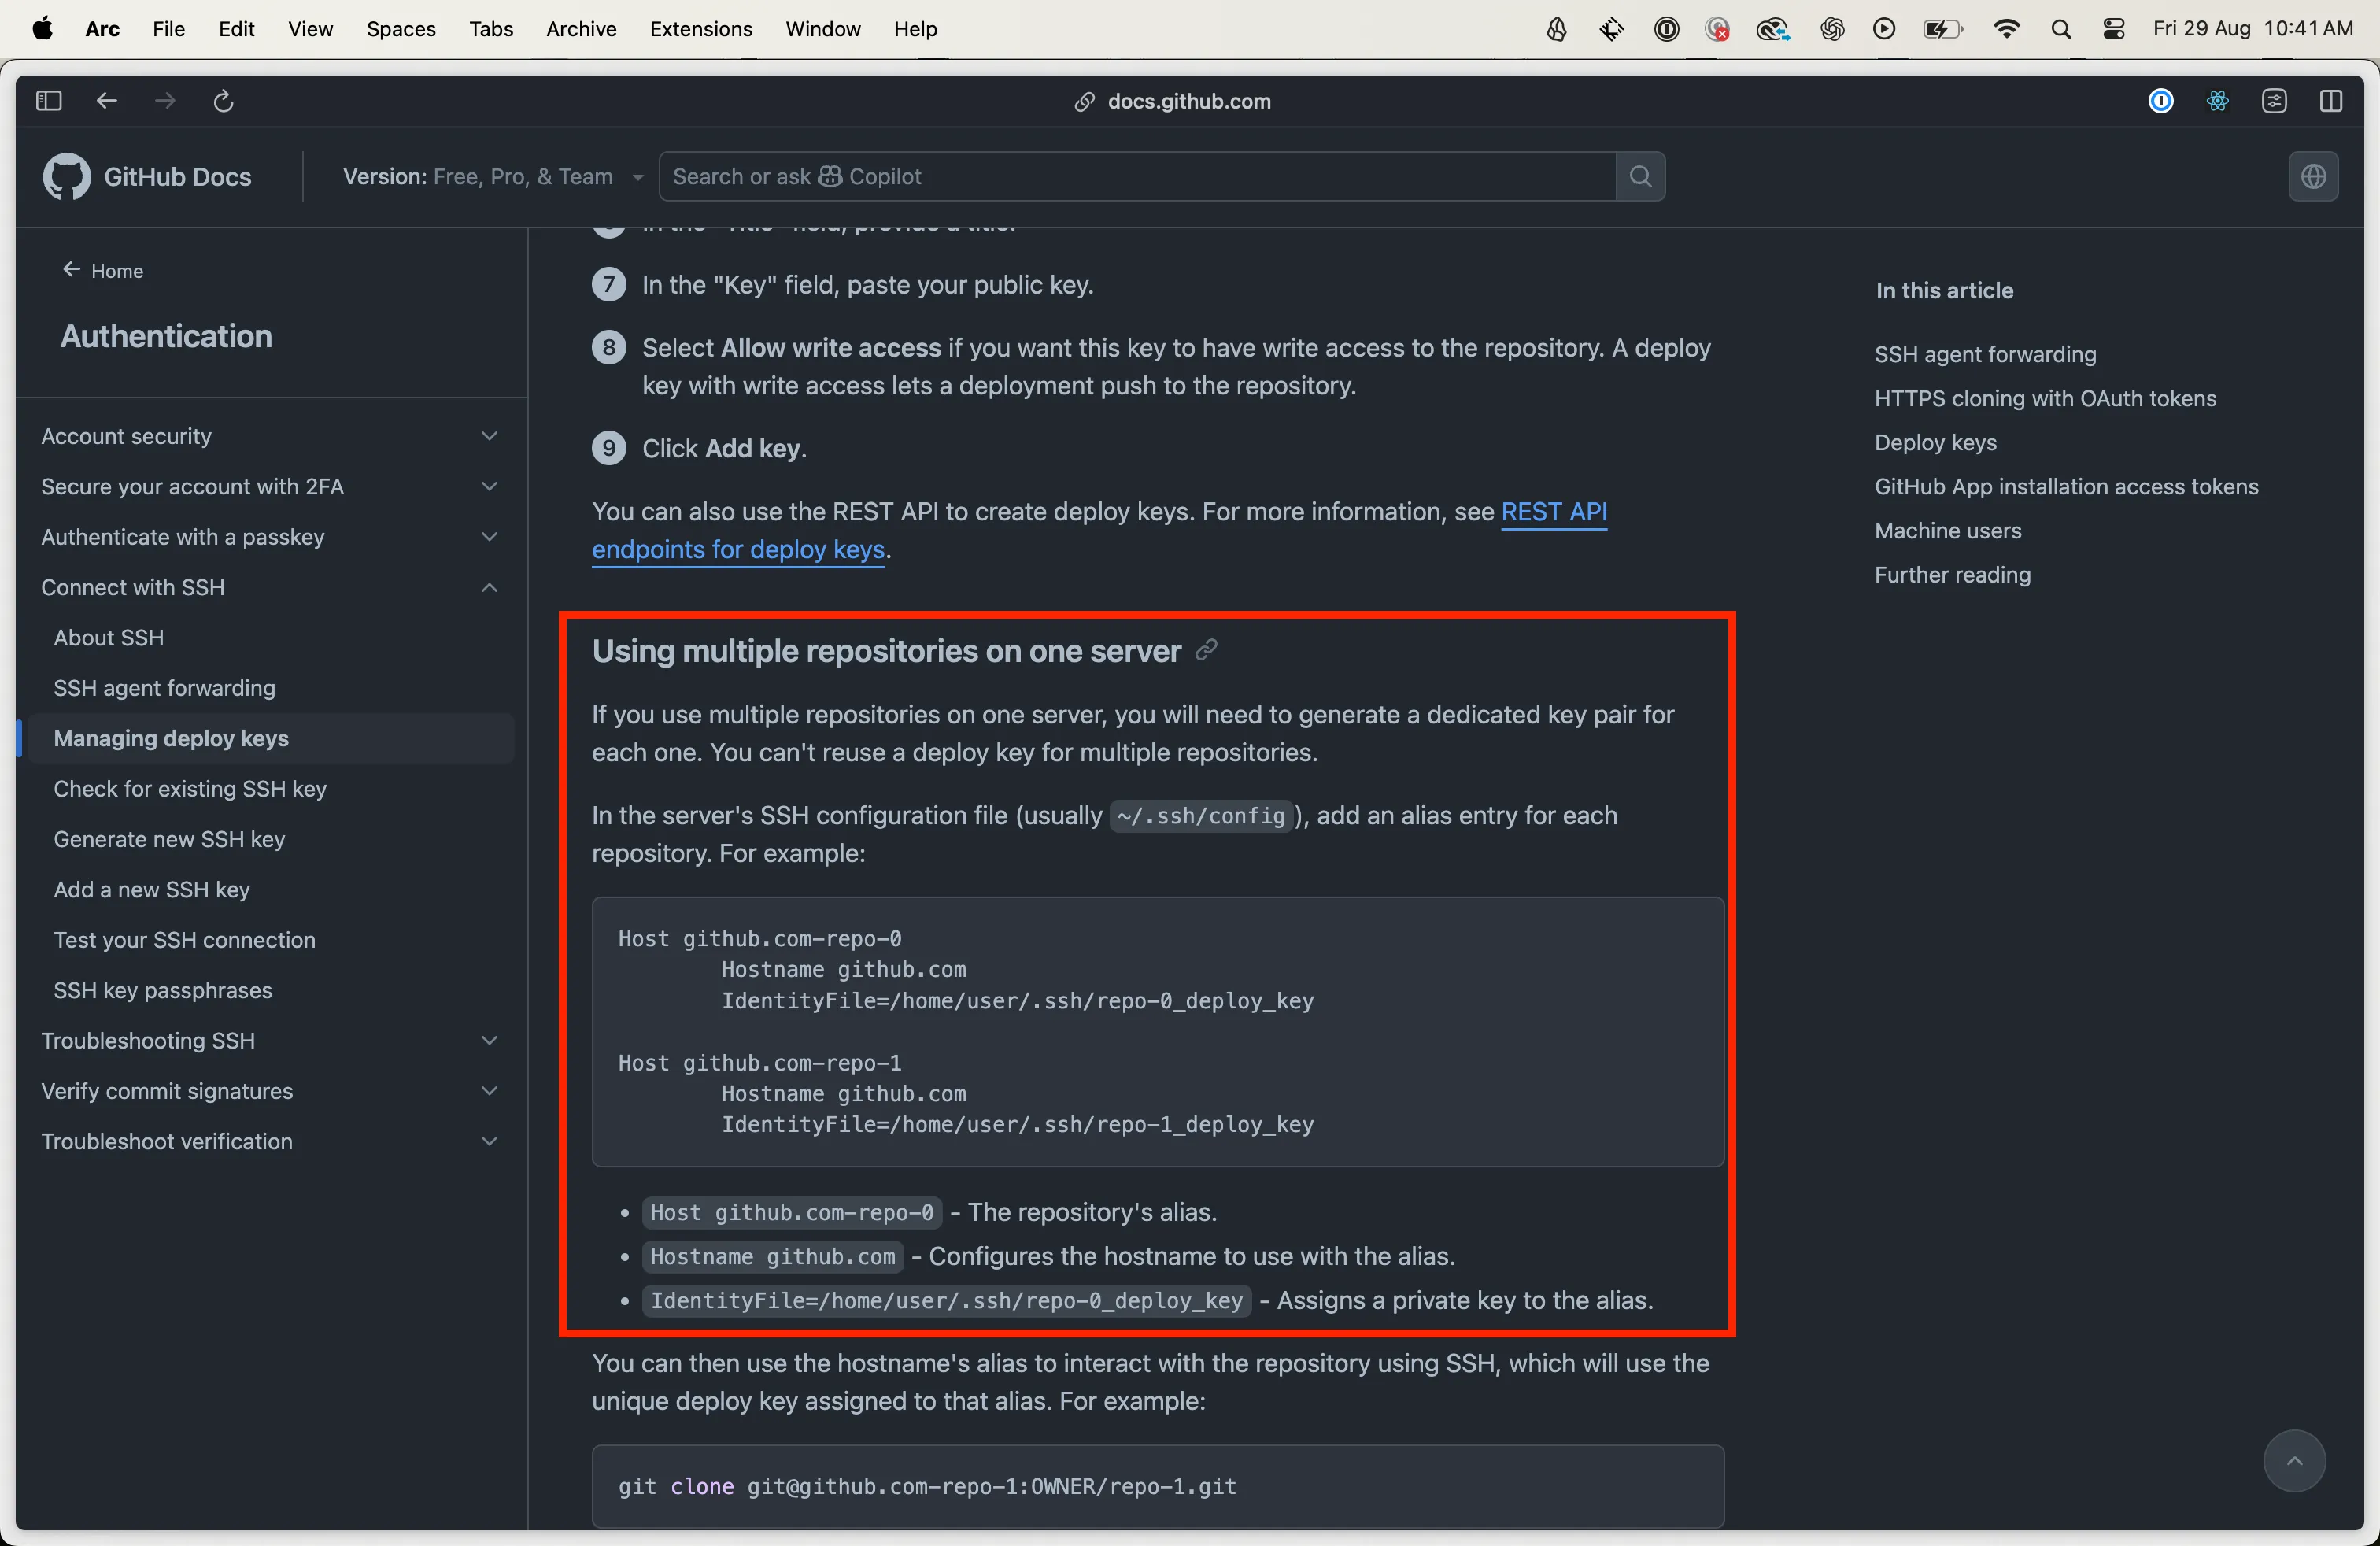Open the 1Password extension icon
The image size is (2380, 1546).
(2161, 101)
